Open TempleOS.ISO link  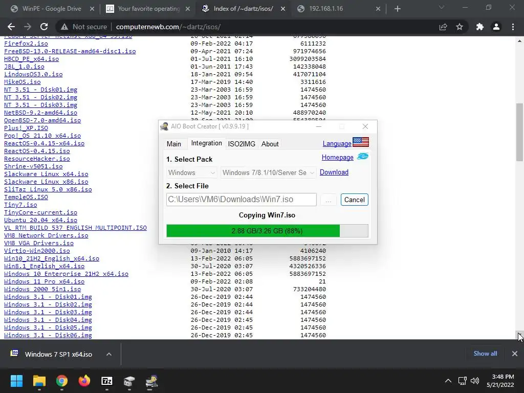click(x=26, y=197)
